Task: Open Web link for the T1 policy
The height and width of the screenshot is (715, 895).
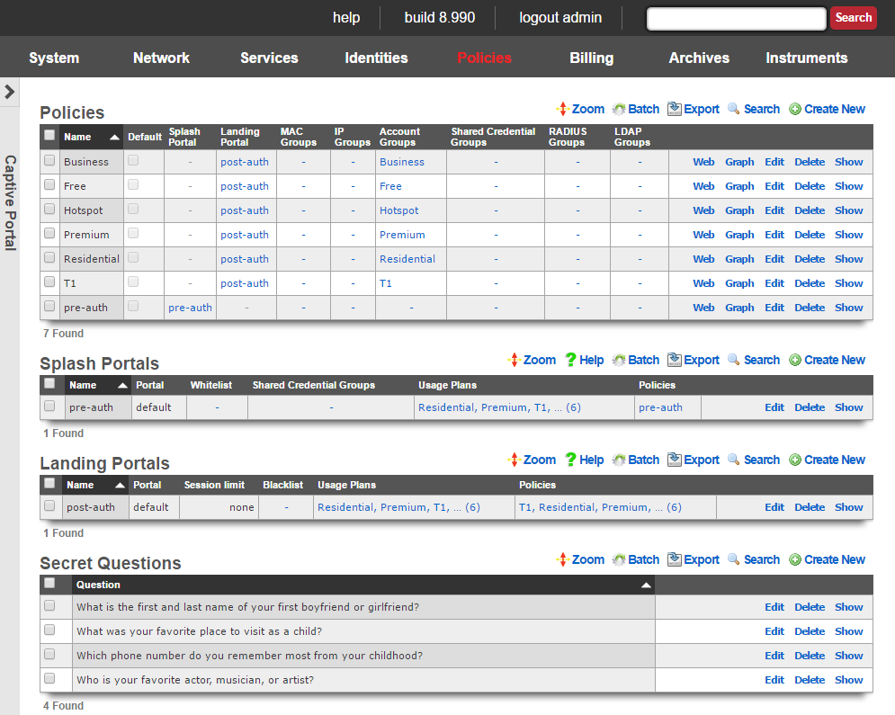Action: point(703,283)
